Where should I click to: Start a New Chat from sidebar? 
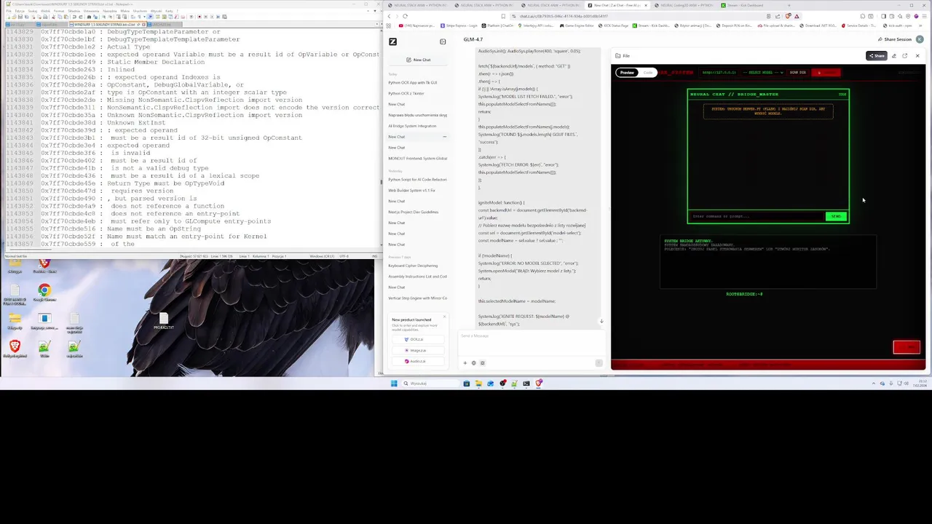(418, 60)
